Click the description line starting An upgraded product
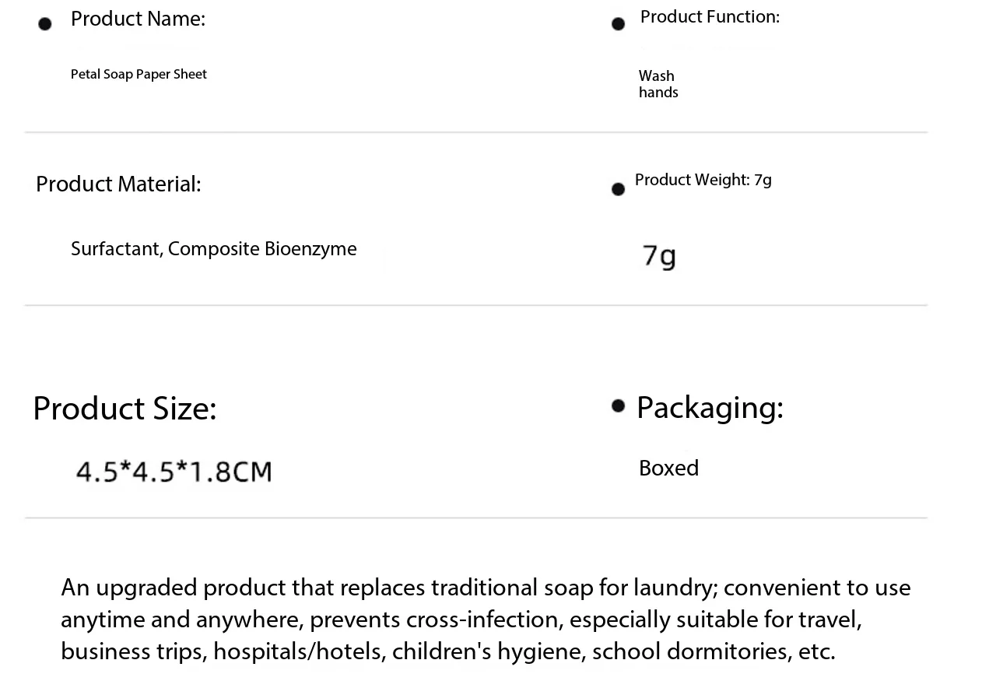 click(486, 587)
